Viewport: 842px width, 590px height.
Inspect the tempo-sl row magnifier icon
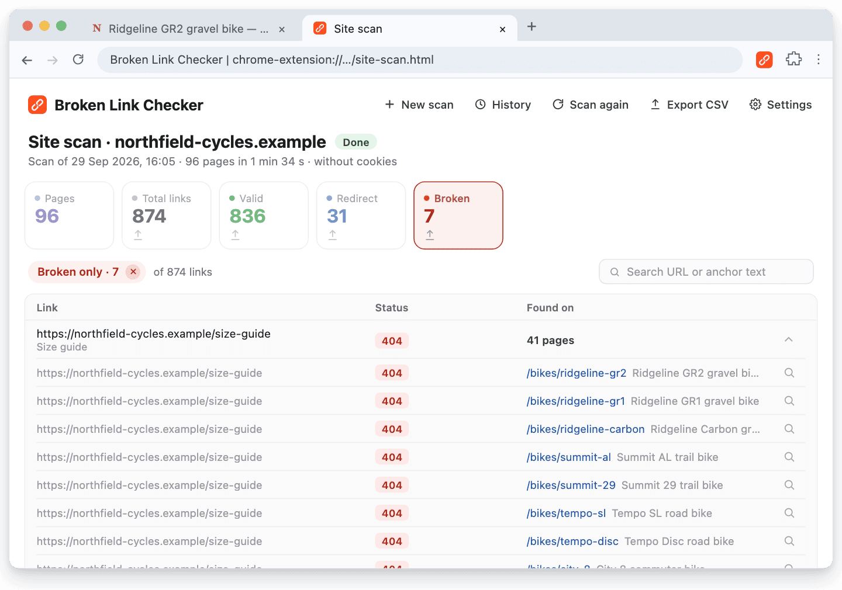pyautogui.click(x=789, y=513)
